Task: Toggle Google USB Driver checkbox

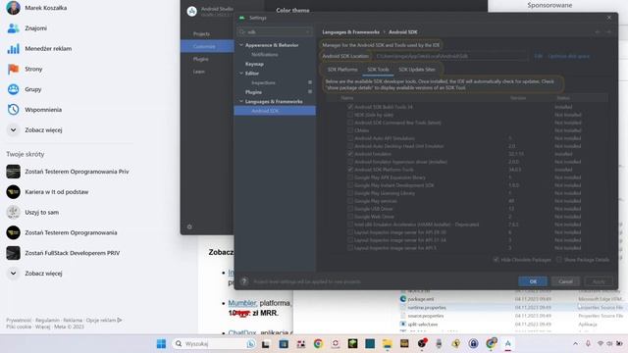Action: 350,209
